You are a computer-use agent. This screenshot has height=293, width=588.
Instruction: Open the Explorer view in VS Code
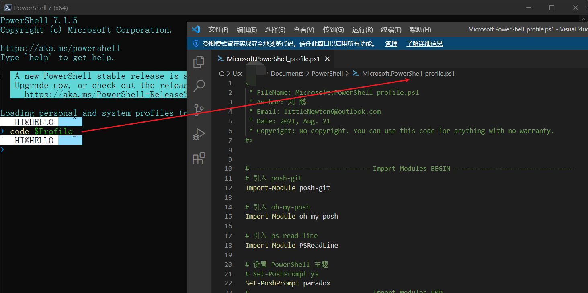[x=199, y=62]
